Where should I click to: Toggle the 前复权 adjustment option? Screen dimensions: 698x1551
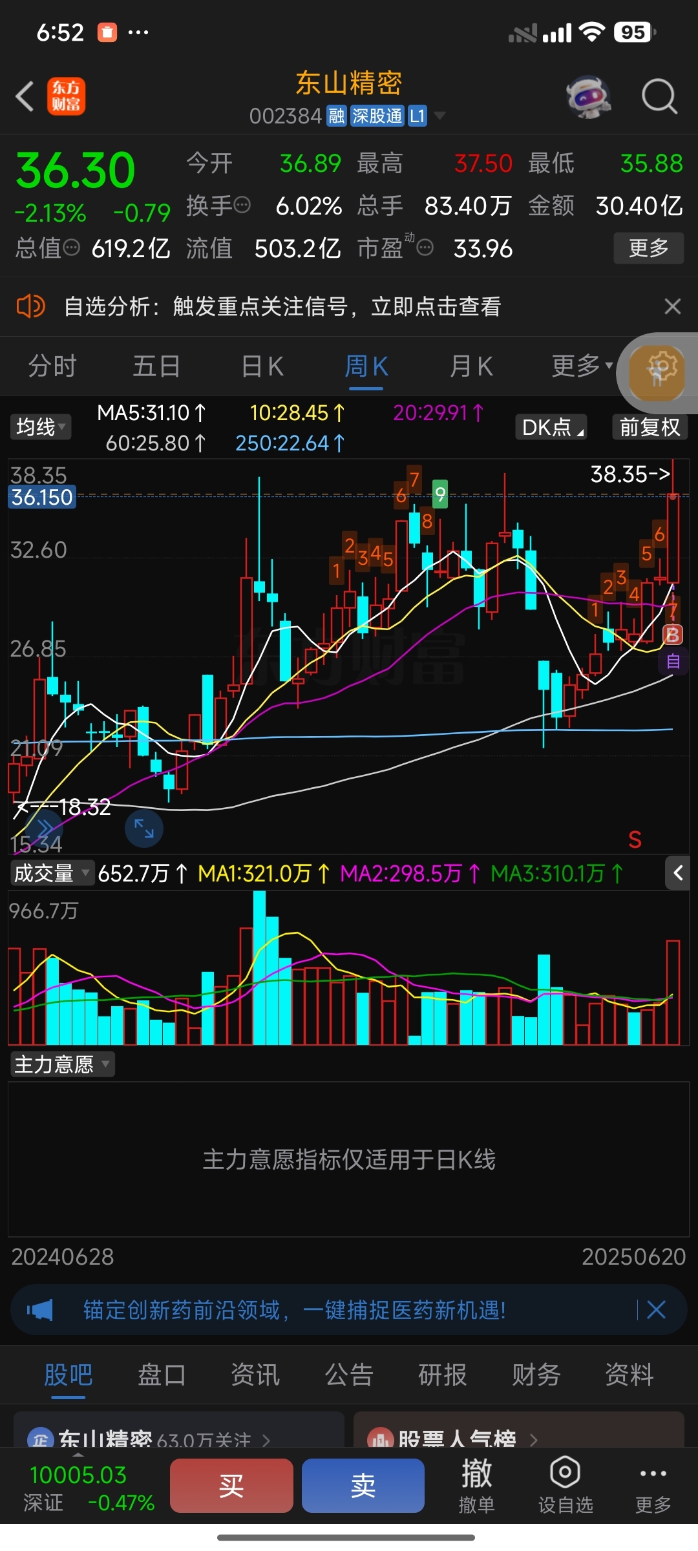point(650,427)
